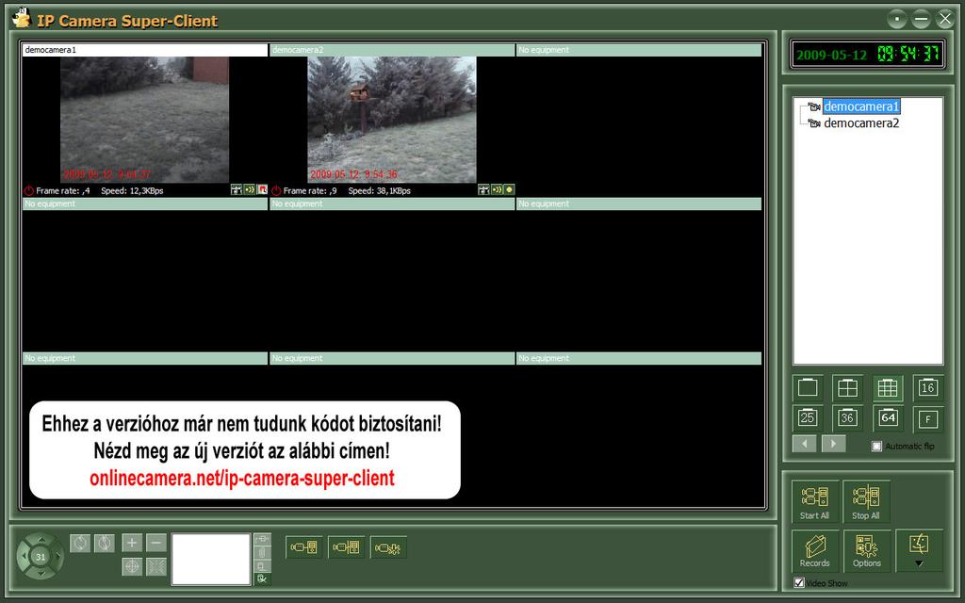Toggle recording on the democamera2 tile
This screenshot has height=603, width=965.
pos(509,189)
